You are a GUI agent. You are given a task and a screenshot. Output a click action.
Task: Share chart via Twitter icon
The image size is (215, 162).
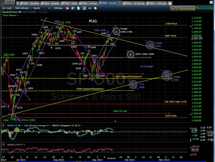coord(78,8)
